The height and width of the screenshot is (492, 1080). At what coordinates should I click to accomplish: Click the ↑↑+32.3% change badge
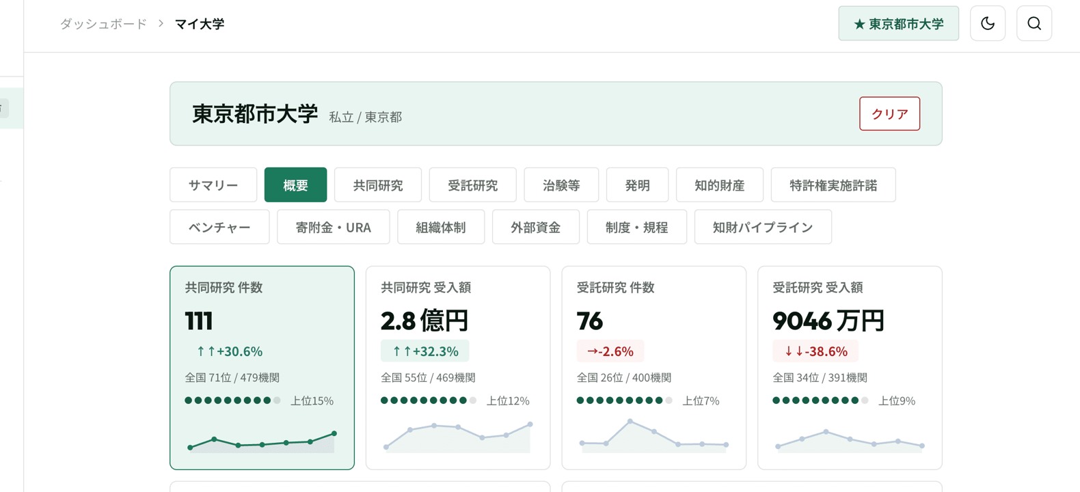(424, 351)
